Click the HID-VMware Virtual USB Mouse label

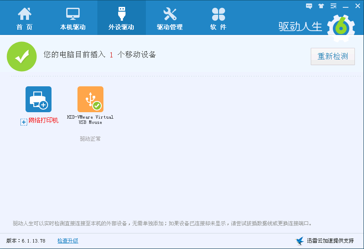click(90, 120)
